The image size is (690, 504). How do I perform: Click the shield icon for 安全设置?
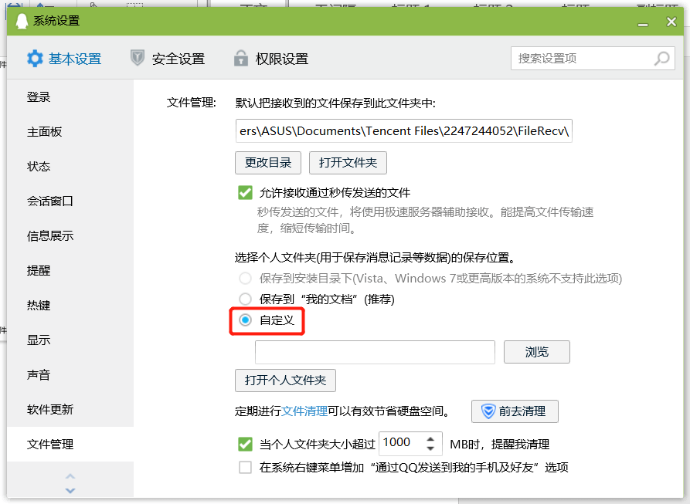click(138, 58)
